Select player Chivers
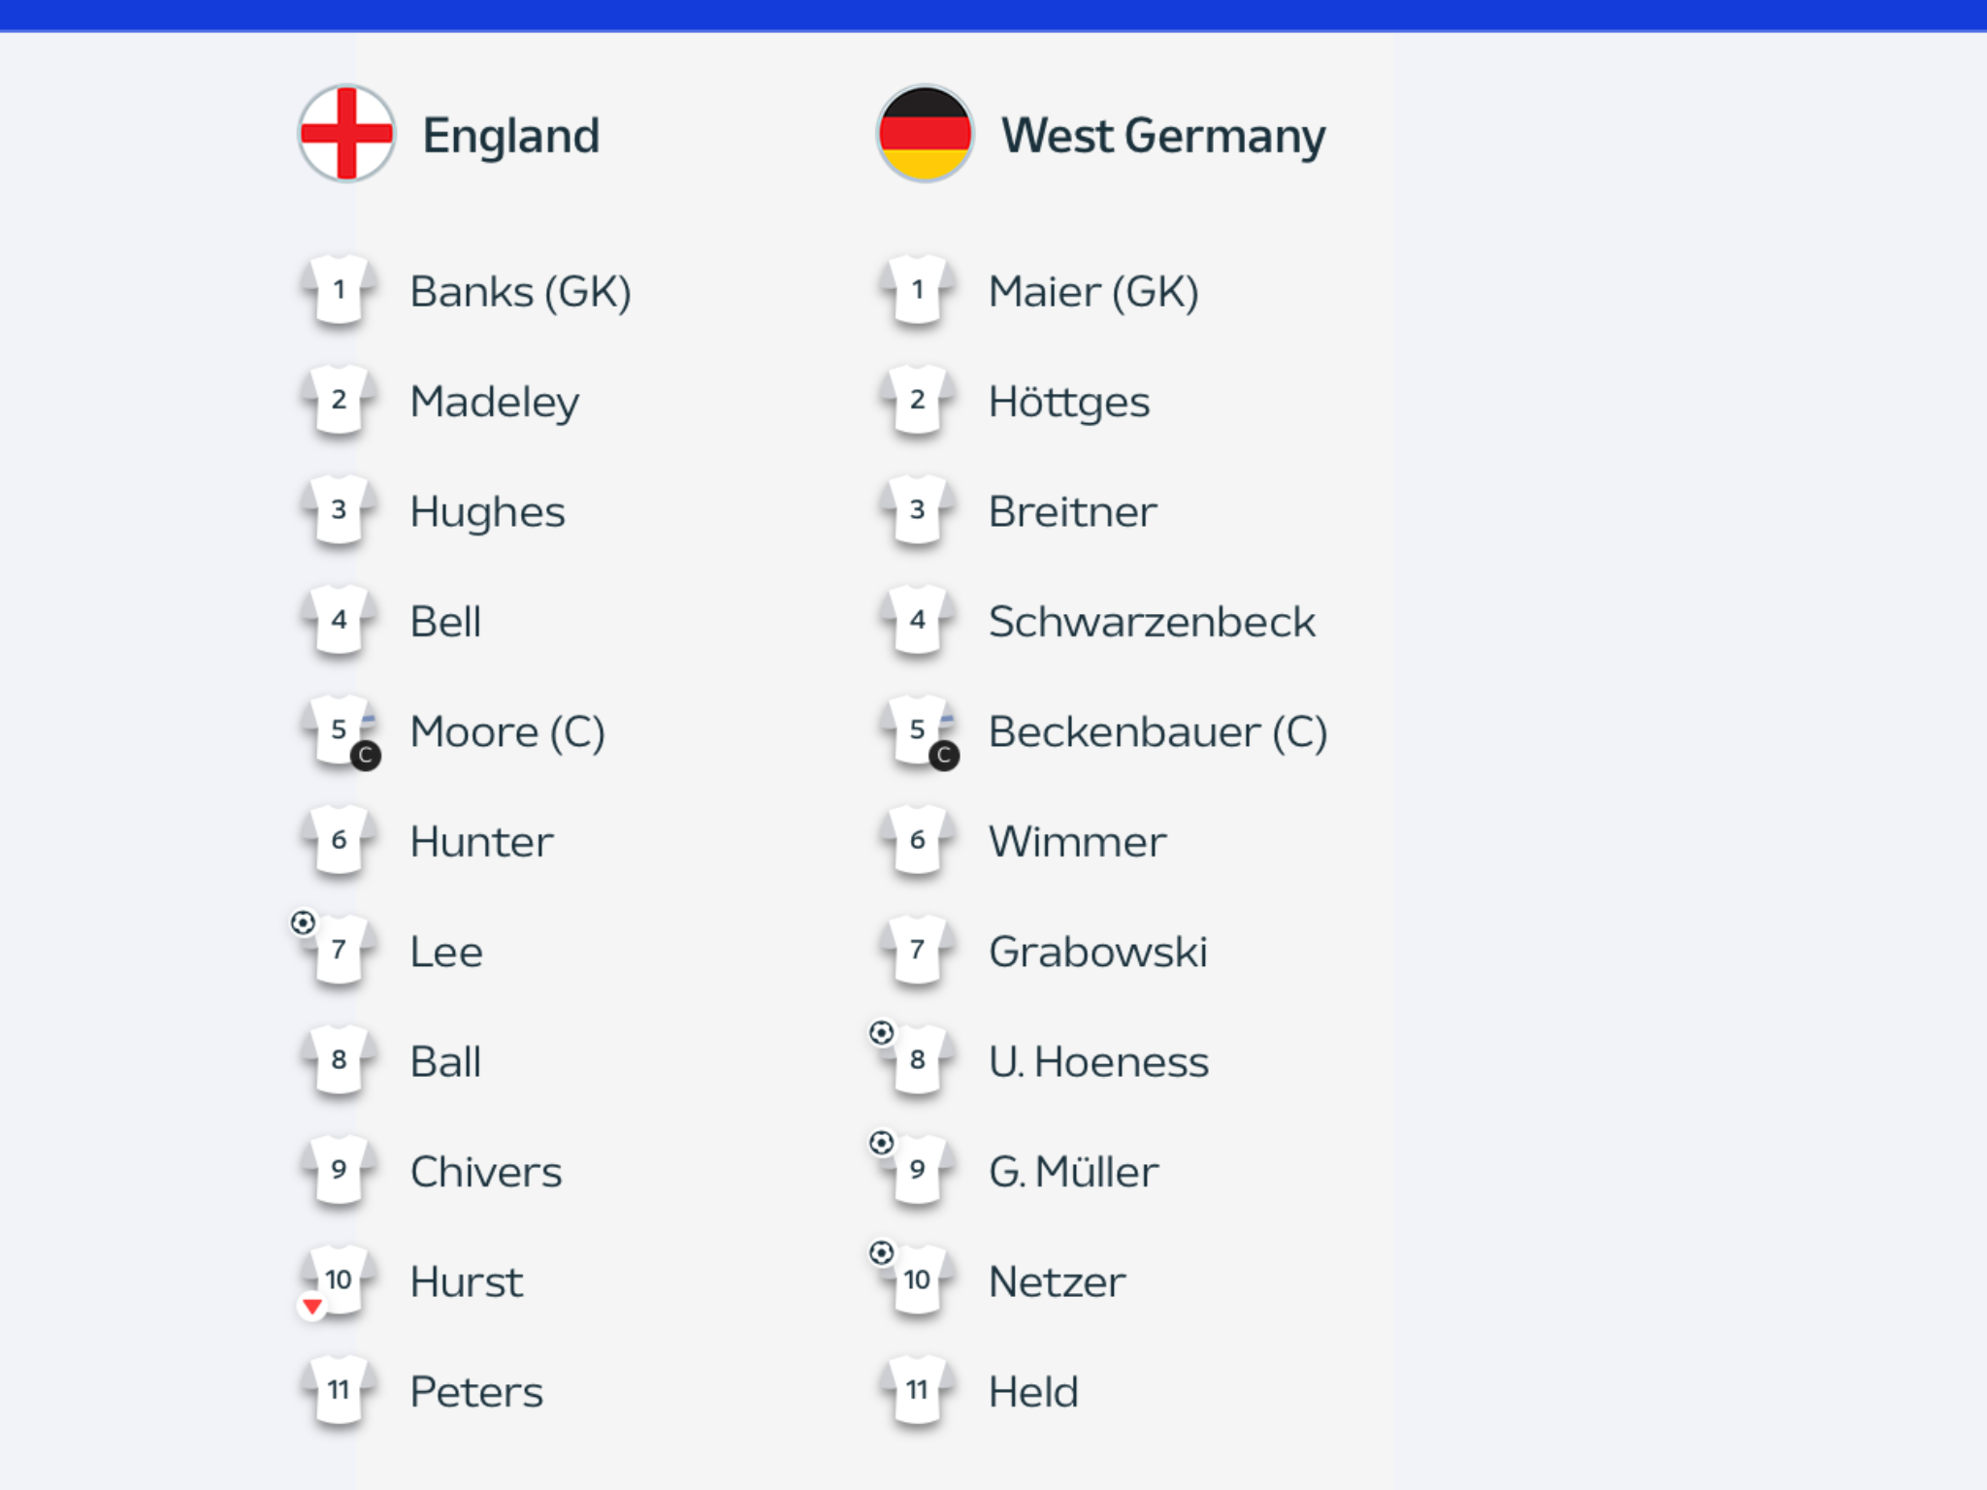The image size is (1987, 1490). click(486, 1172)
